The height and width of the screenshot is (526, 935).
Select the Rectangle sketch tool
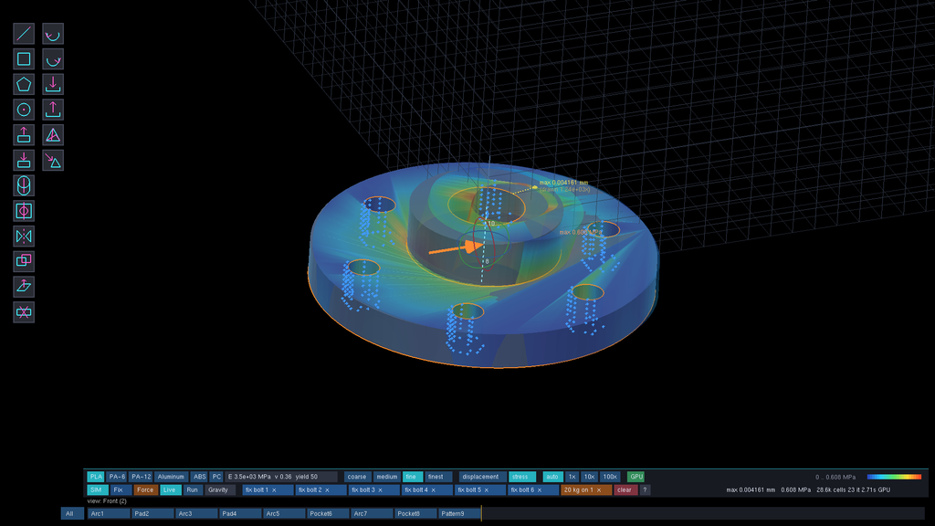[24, 59]
